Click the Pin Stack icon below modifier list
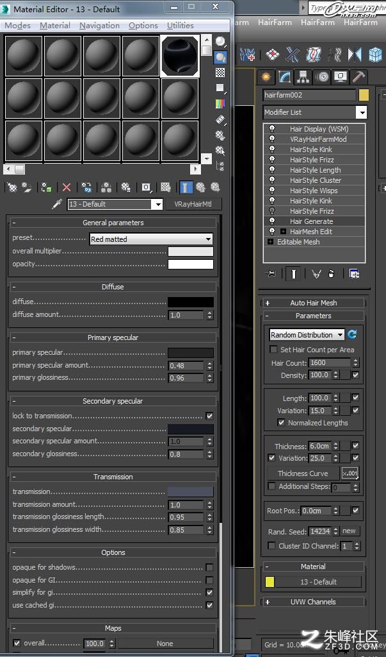 [270, 274]
